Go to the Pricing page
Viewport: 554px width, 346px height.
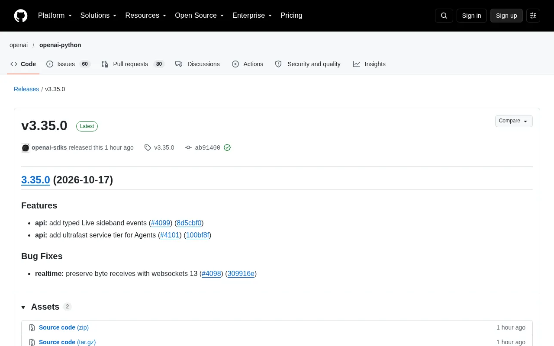coord(291,16)
